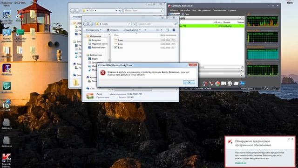Select the green Analyzing process row in KillSwitch
The width and height of the screenshot is (298, 168).
[212, 26]
